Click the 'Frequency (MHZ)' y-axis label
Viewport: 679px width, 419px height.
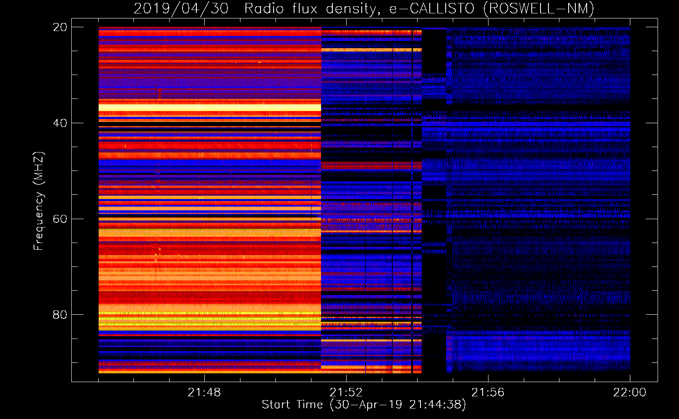38,201
